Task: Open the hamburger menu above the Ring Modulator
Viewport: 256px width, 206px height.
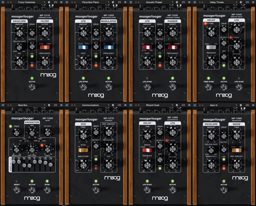Action: coord(67,2)
